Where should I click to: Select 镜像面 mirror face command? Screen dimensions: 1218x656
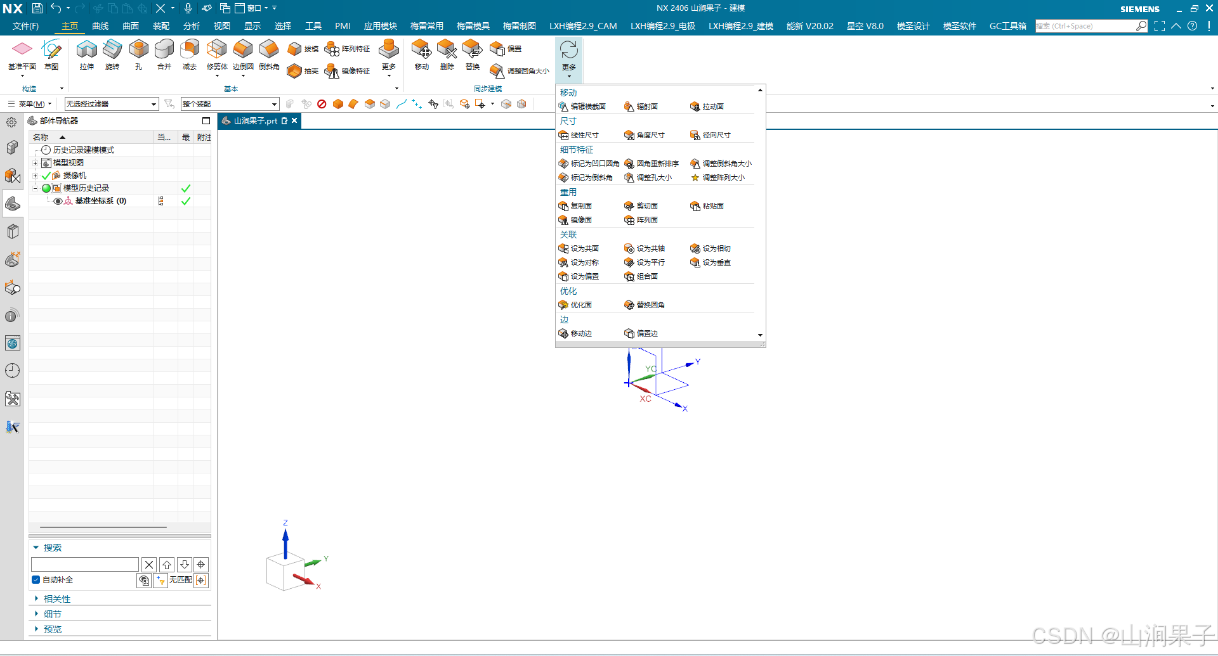tap(575, 220)
